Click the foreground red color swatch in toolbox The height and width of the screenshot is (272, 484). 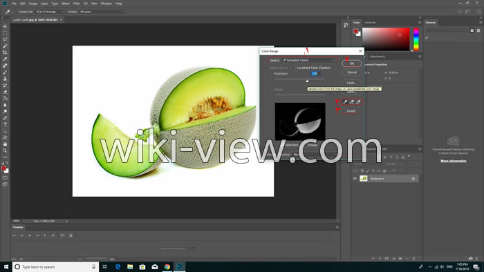[x=3, y=168]
